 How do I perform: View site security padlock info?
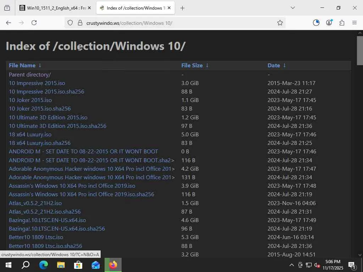coord(80,23)
